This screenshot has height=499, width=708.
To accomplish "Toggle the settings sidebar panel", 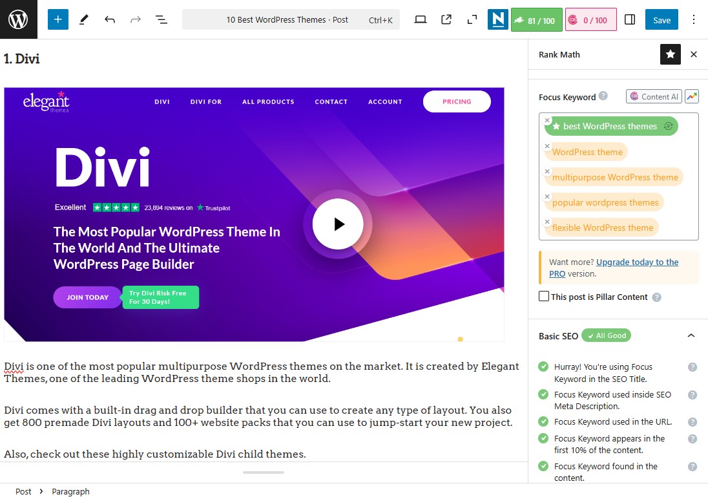I will point(630,19).
